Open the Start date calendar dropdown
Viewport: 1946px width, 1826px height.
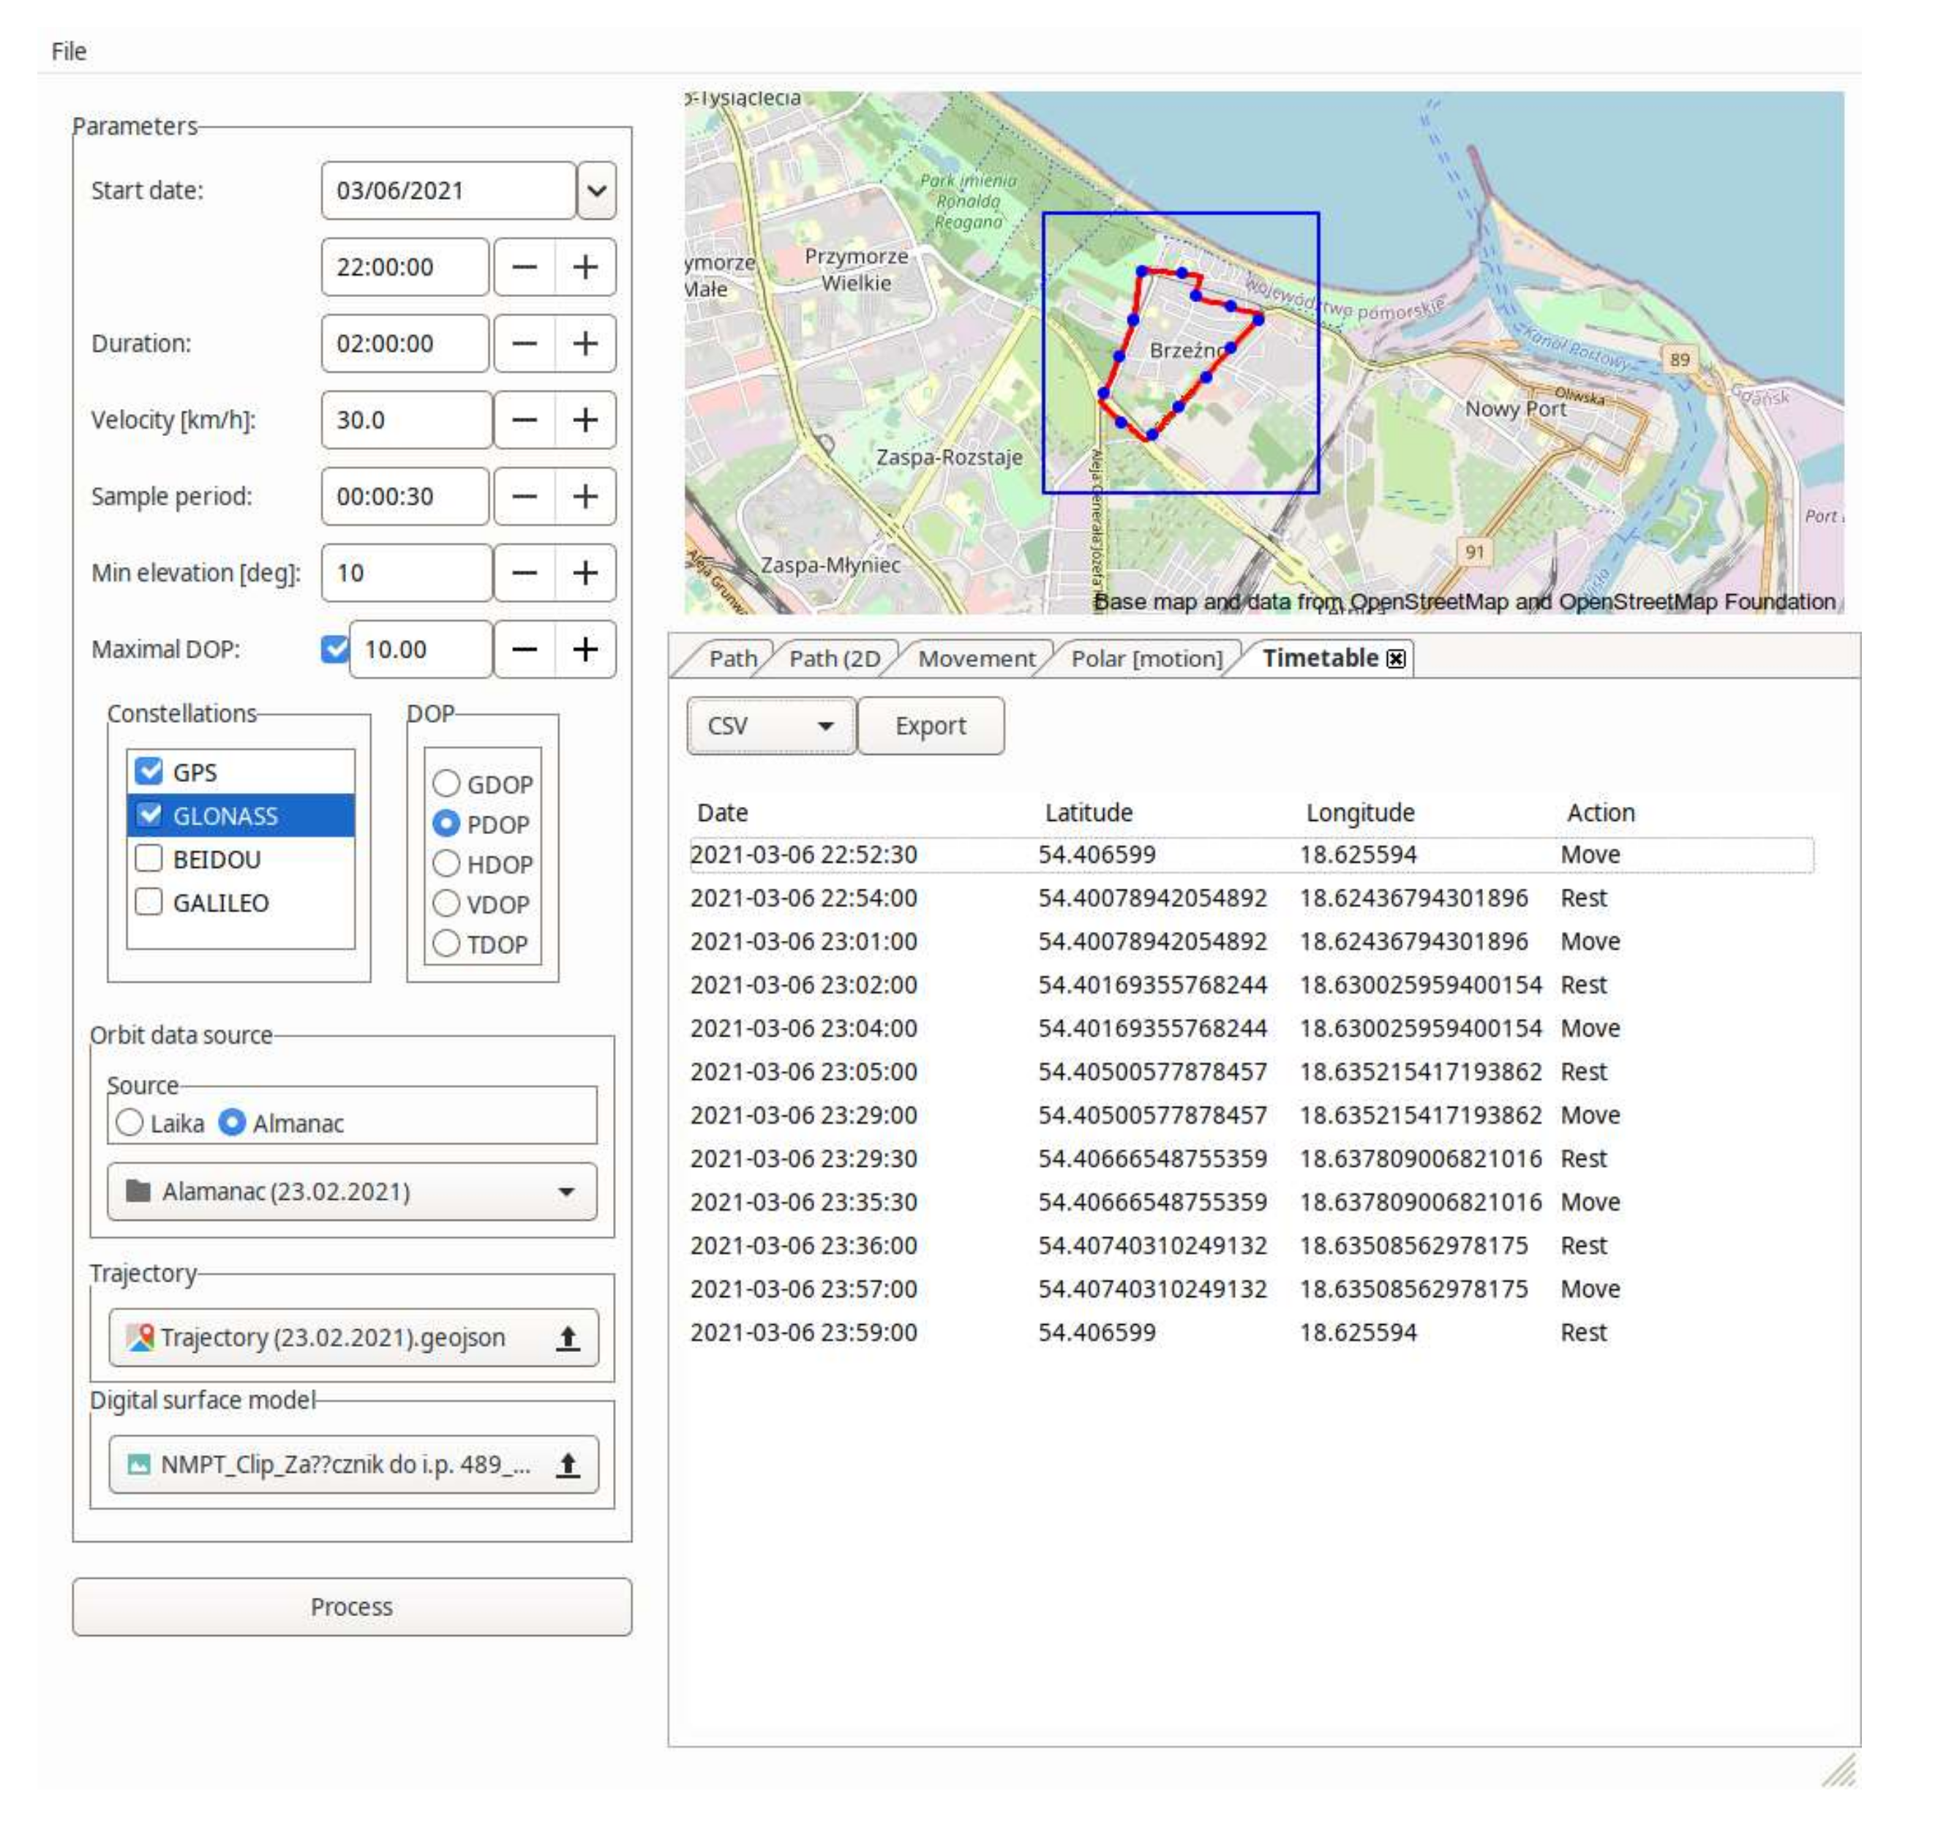coord(596,191)
